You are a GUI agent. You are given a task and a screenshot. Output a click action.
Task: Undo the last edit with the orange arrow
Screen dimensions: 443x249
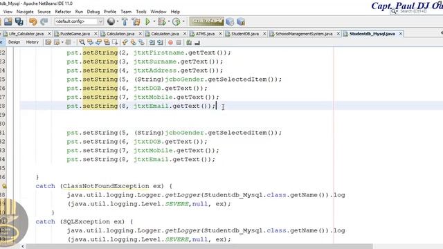pos(33,21)
